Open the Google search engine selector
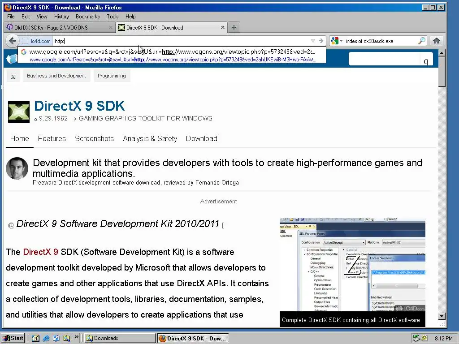Image resolution: width=459 pixels, height=344 pixels. tap(337, 41)
